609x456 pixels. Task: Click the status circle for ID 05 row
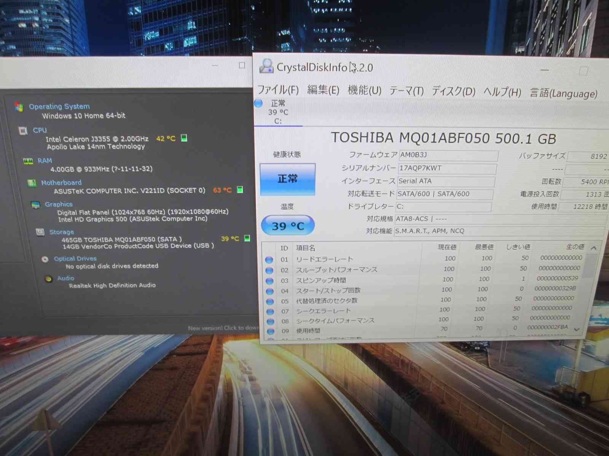[x=270, y=301]
